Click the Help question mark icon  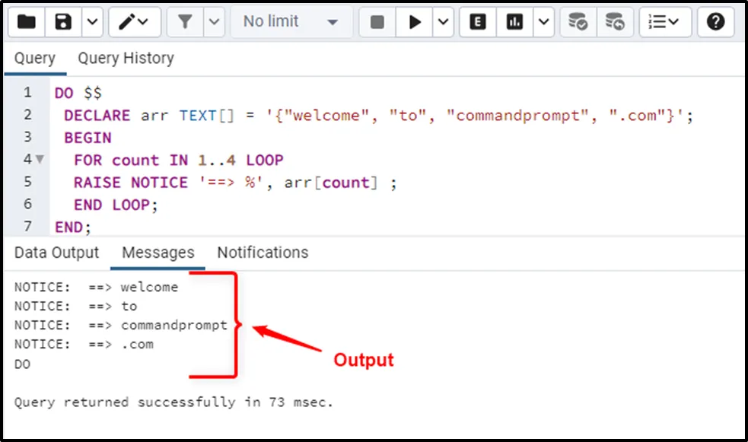[x=715, y=22]
